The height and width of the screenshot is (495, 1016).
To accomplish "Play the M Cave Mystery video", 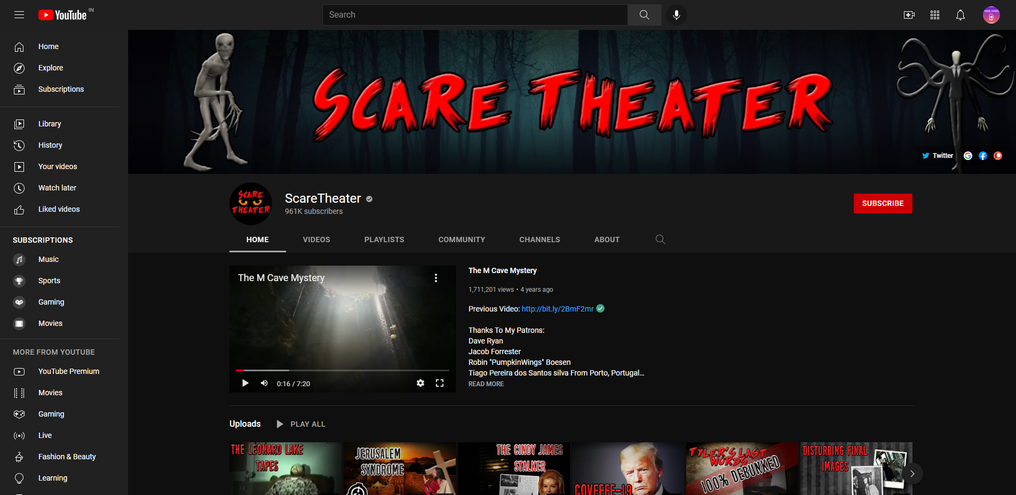I will coord(245,383).
